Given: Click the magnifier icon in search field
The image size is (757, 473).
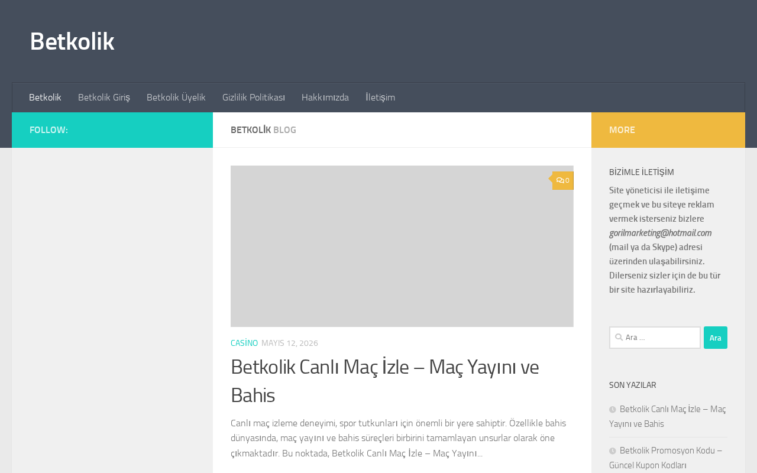Looking at the screenshot, I should coord(619,337).
